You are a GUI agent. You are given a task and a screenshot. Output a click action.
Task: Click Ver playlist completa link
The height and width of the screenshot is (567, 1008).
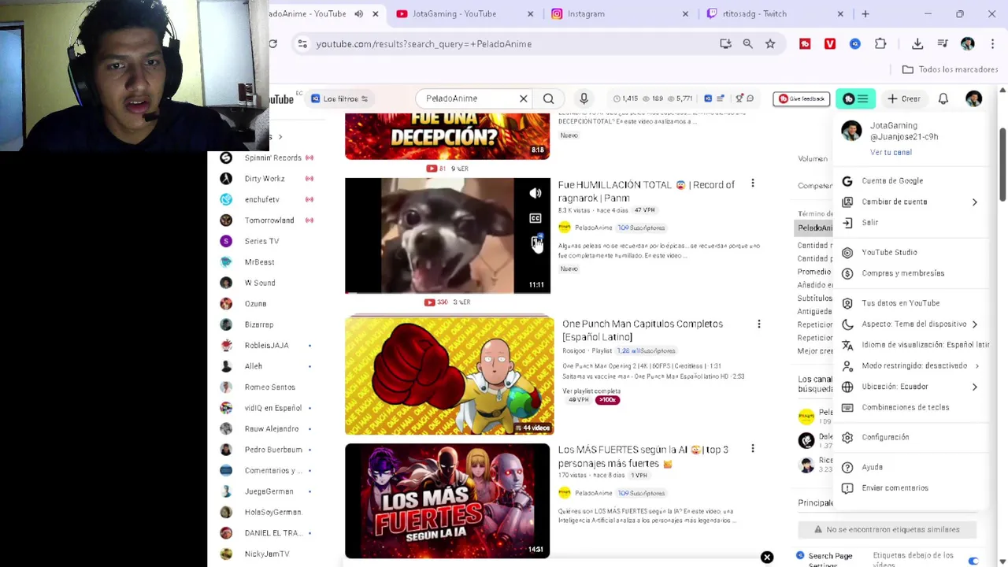pos(591,391)
